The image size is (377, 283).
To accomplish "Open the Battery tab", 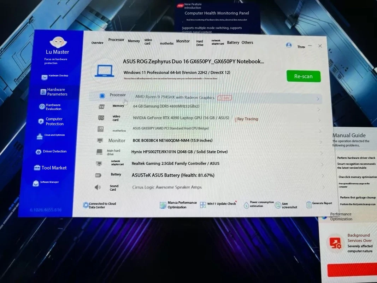I will click(x=233, y=42).
